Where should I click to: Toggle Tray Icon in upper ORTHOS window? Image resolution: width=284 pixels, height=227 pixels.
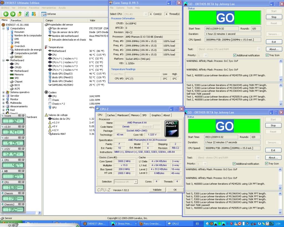[273, 55]
